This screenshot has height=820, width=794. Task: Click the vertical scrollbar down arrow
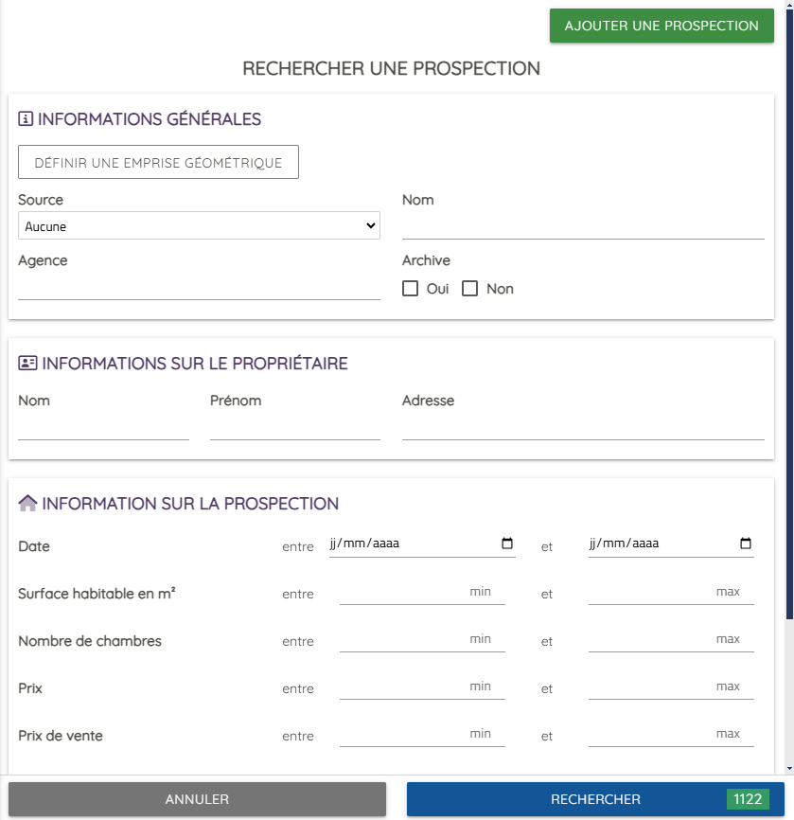click(x=790, y=769)
